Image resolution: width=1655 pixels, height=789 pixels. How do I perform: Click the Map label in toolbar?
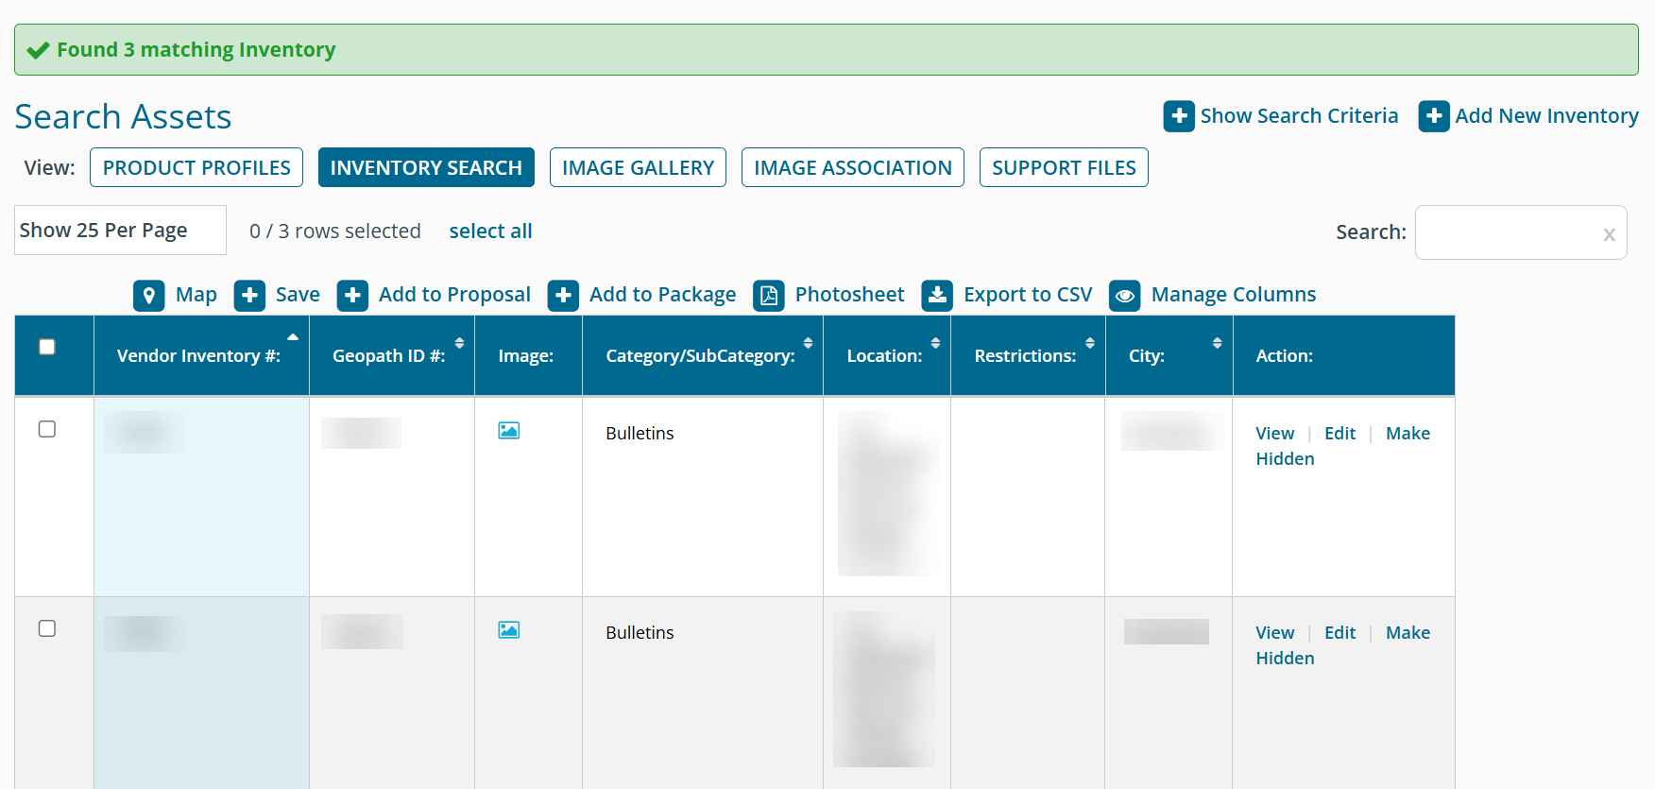196,295
